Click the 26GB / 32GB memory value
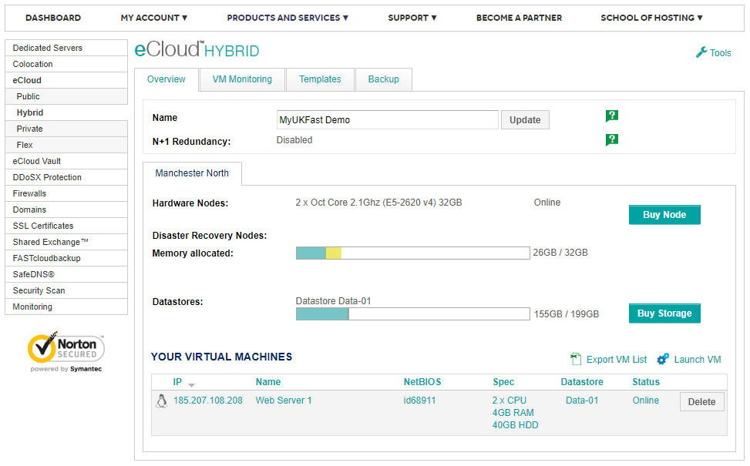The height and width of the screenshot is (466, 750). (x=560, y=253)
